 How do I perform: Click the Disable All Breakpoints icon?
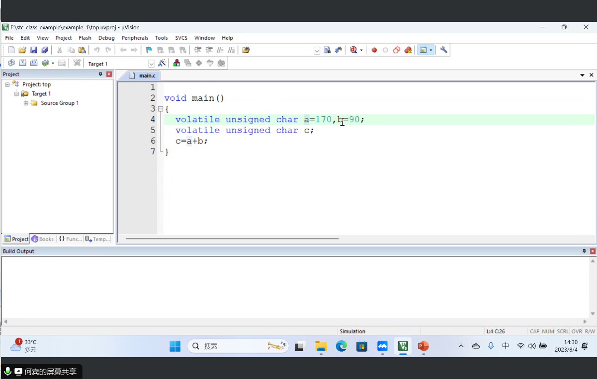coord(397,50)
